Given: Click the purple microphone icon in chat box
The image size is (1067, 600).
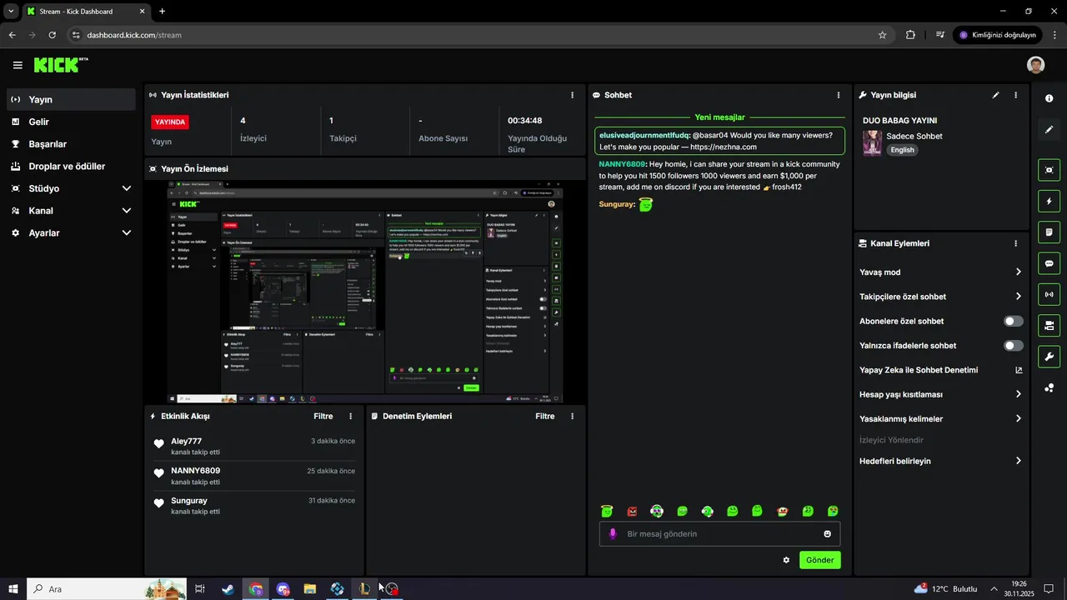Looking at the screenshot, I should point(613,533).
